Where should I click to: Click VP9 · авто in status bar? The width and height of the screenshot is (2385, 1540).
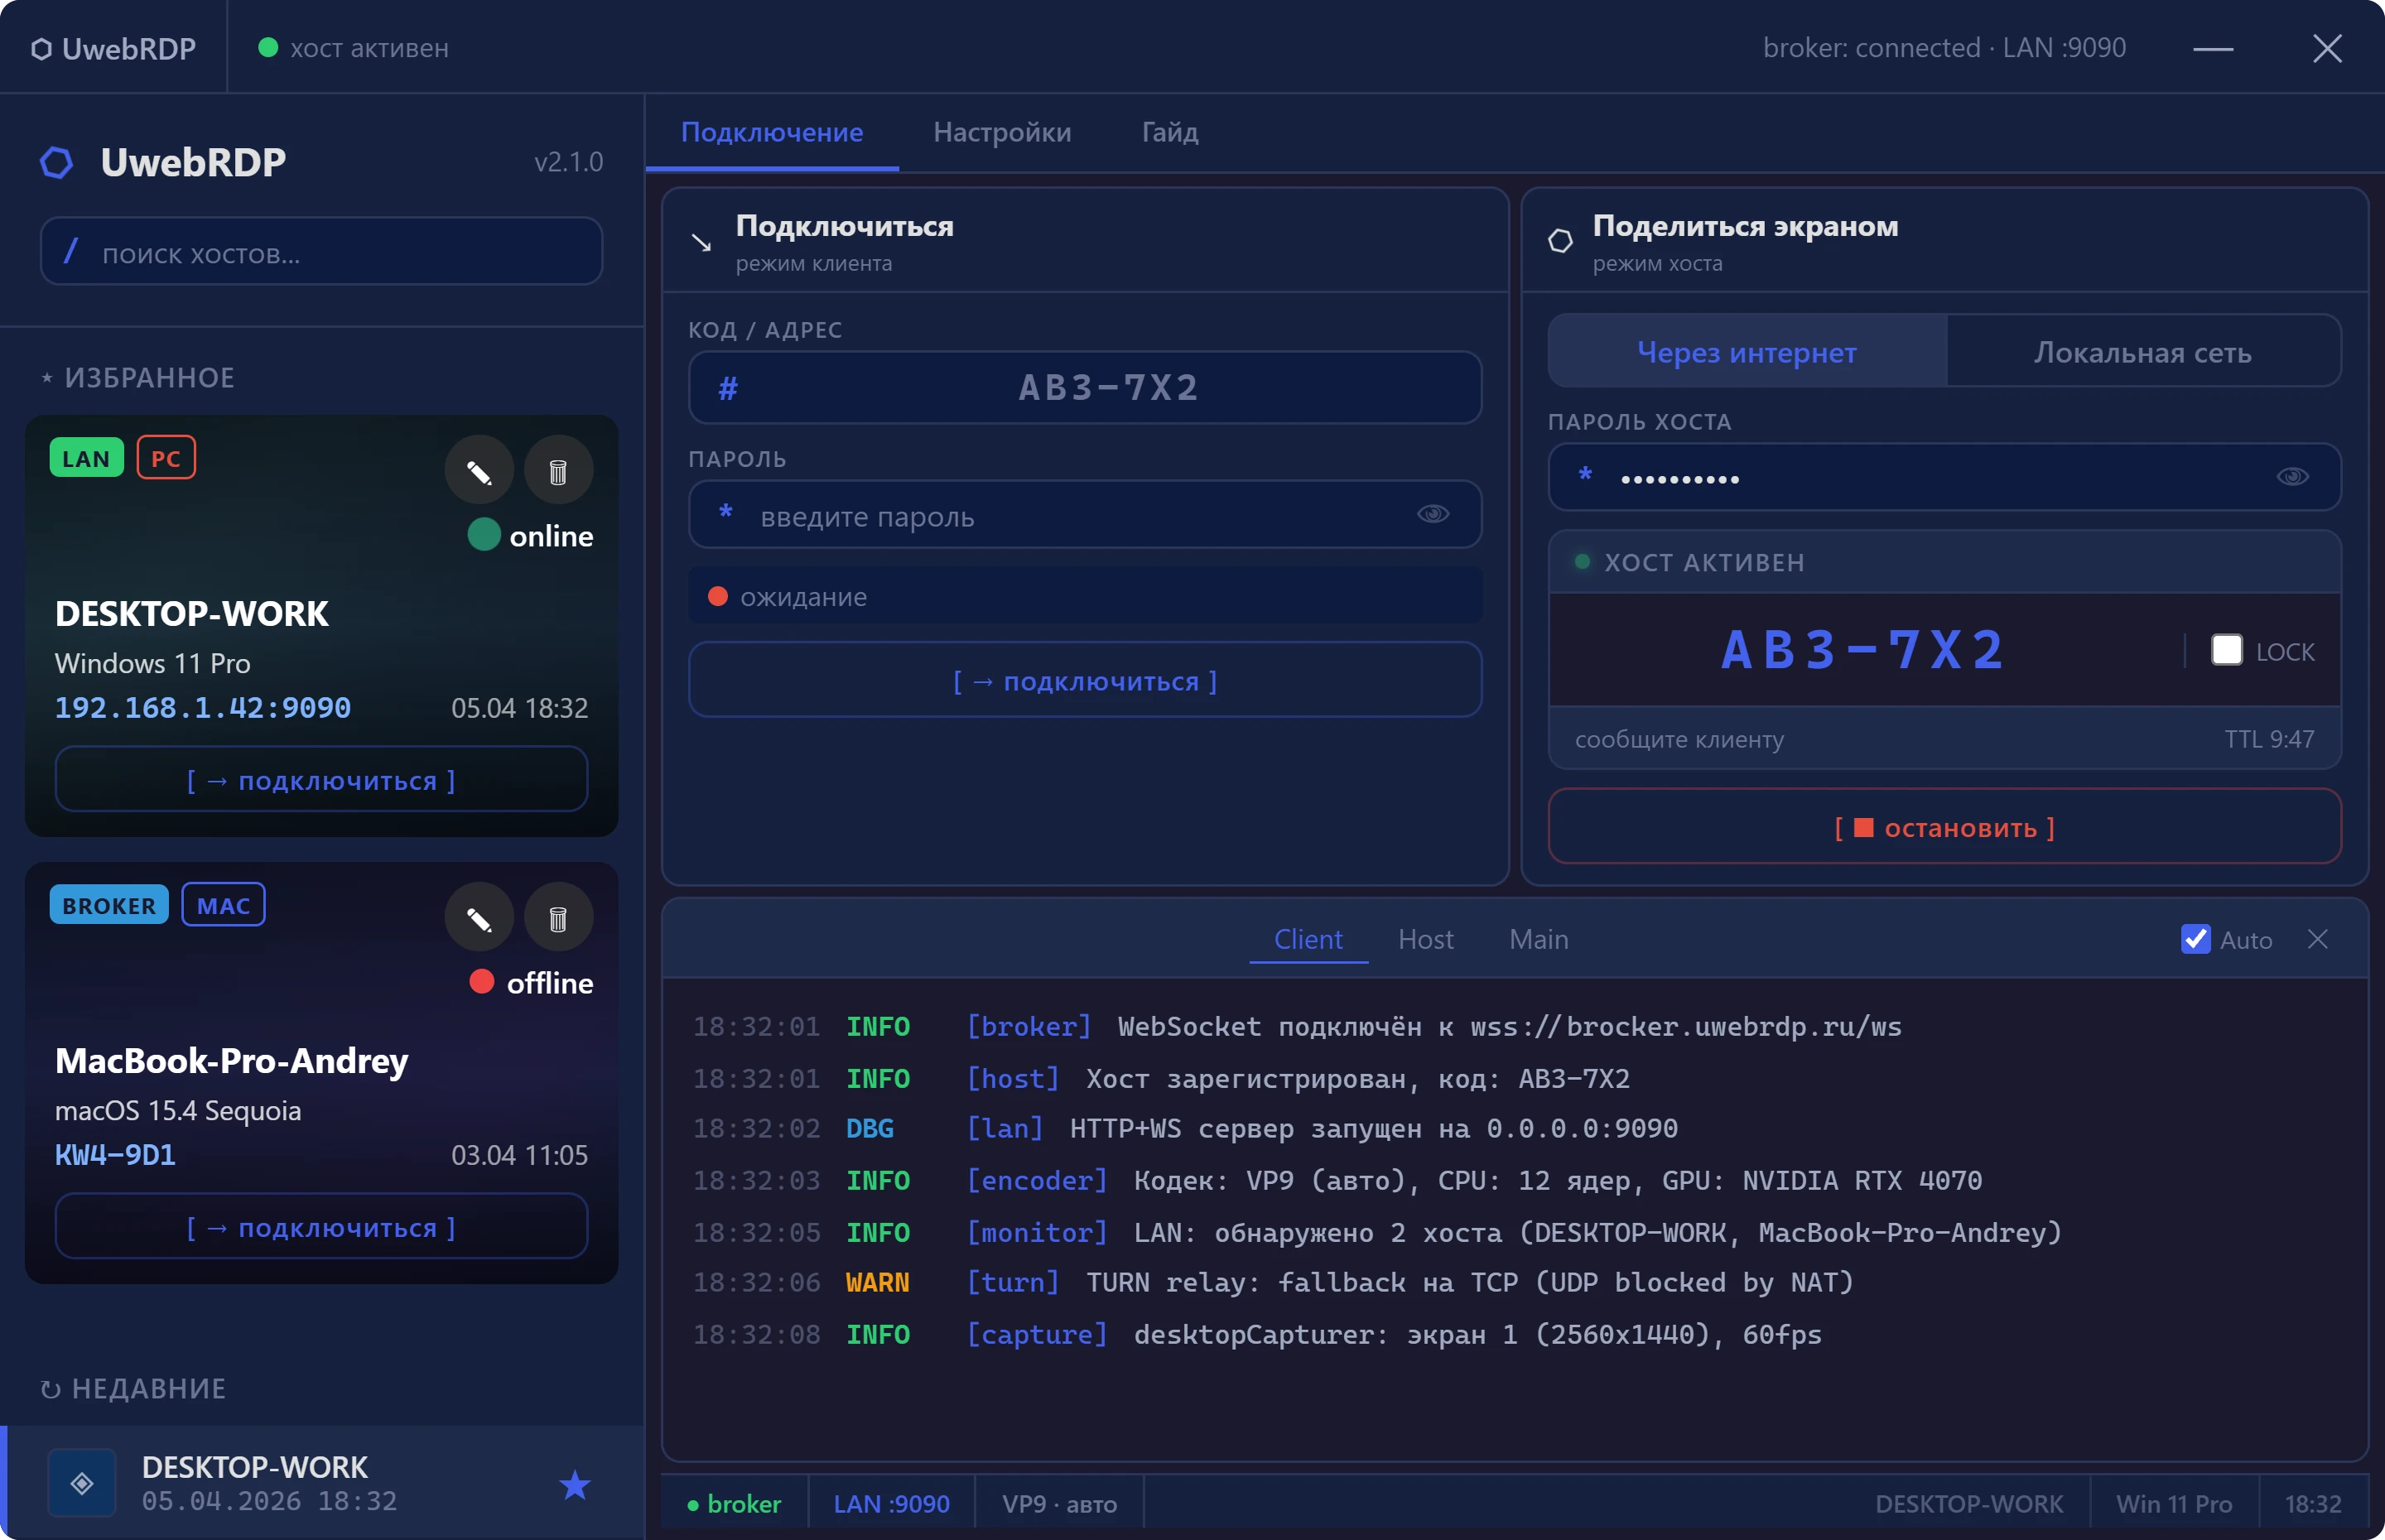pos(1060,1504)
